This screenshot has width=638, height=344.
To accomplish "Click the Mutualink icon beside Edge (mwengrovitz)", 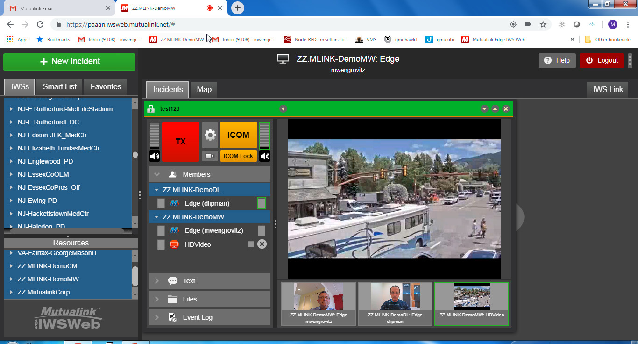I will 174,230.
